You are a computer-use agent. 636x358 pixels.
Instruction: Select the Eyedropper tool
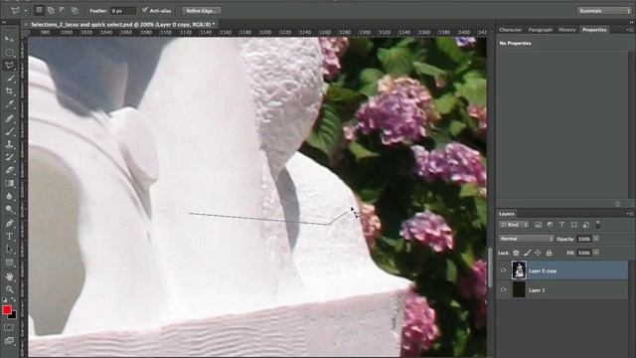(9, 104)
